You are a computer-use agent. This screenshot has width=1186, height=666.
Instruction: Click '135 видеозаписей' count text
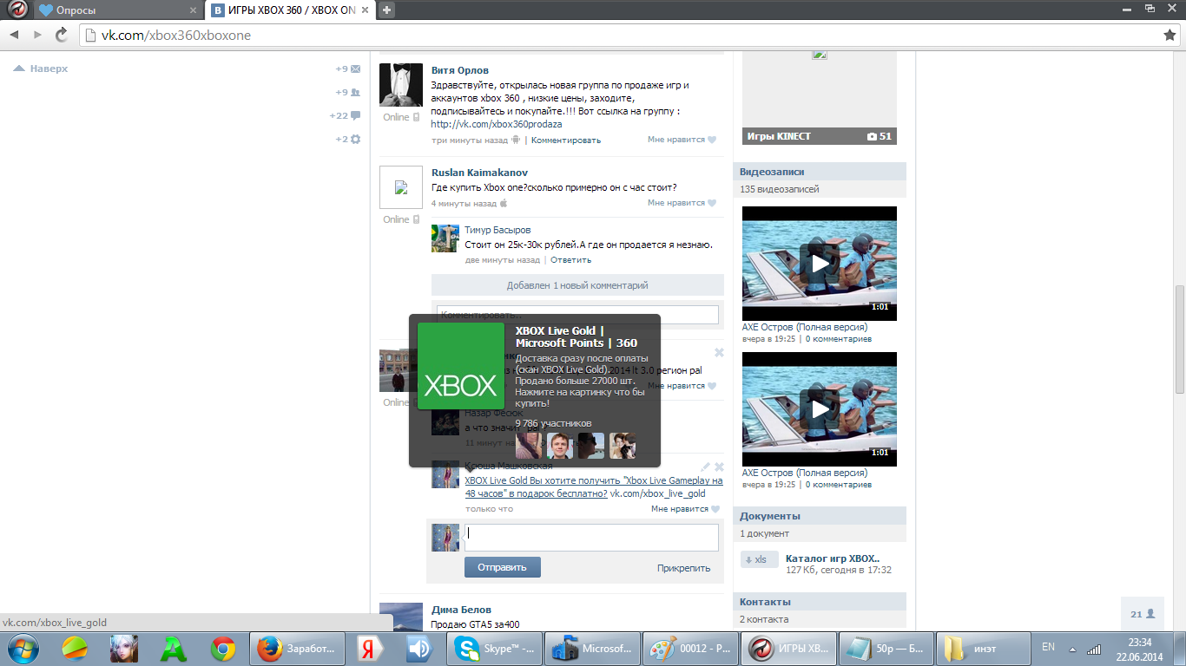tap(780, 189)
